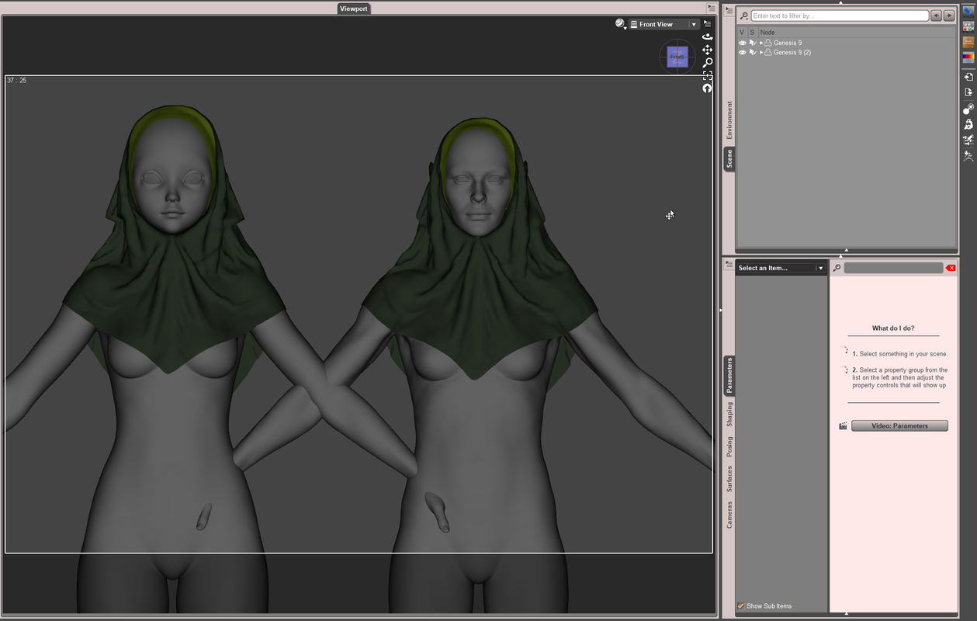977x621 pixels.
Task: Toggle the Show Sub Items checkbox
Action: point(741,606)
